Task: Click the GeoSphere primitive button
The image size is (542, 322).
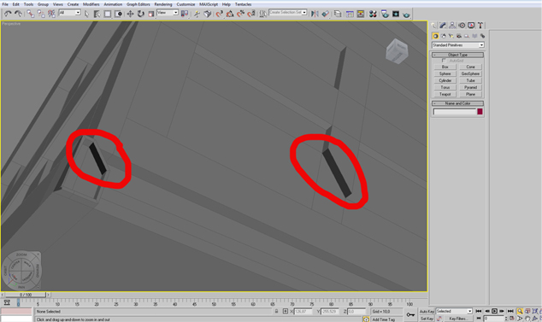Action: click(x=470, y=73)
